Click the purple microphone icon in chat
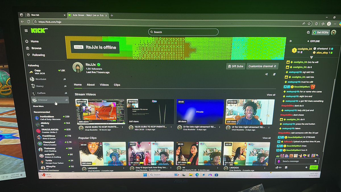The width and height of the screenshot is (341, 192). click(x=279, y=161)
